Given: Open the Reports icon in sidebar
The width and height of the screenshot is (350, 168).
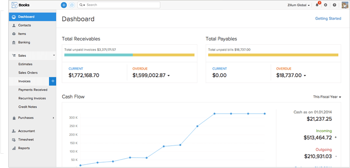Looking at the screenshot, I should pos(13,148).
